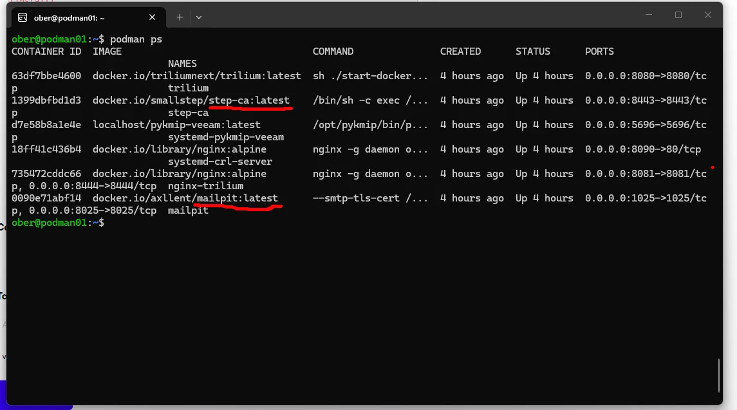Click container ID 63df7bbe4600

(x=46, y=76)
